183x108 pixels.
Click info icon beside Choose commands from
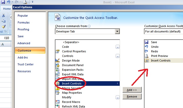click(89, 26)
